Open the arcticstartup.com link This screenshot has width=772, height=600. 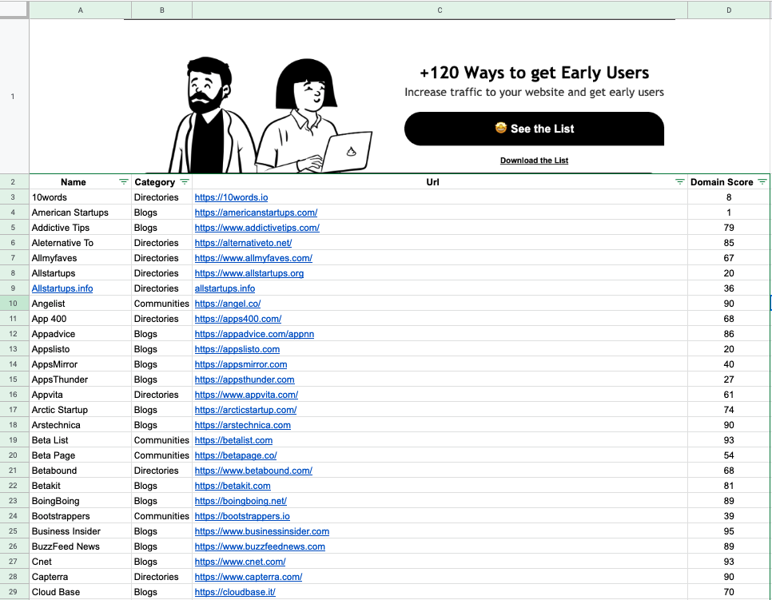245,410
